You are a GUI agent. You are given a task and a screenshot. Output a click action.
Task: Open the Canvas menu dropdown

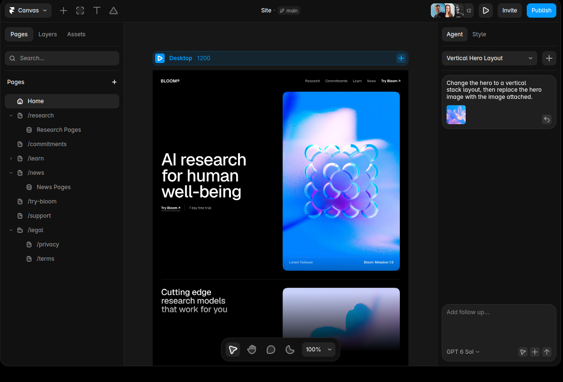tap(28, 11)
